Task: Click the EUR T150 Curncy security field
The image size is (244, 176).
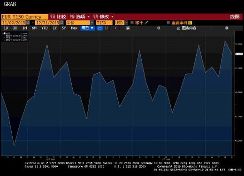Action: tap(25, 17)
